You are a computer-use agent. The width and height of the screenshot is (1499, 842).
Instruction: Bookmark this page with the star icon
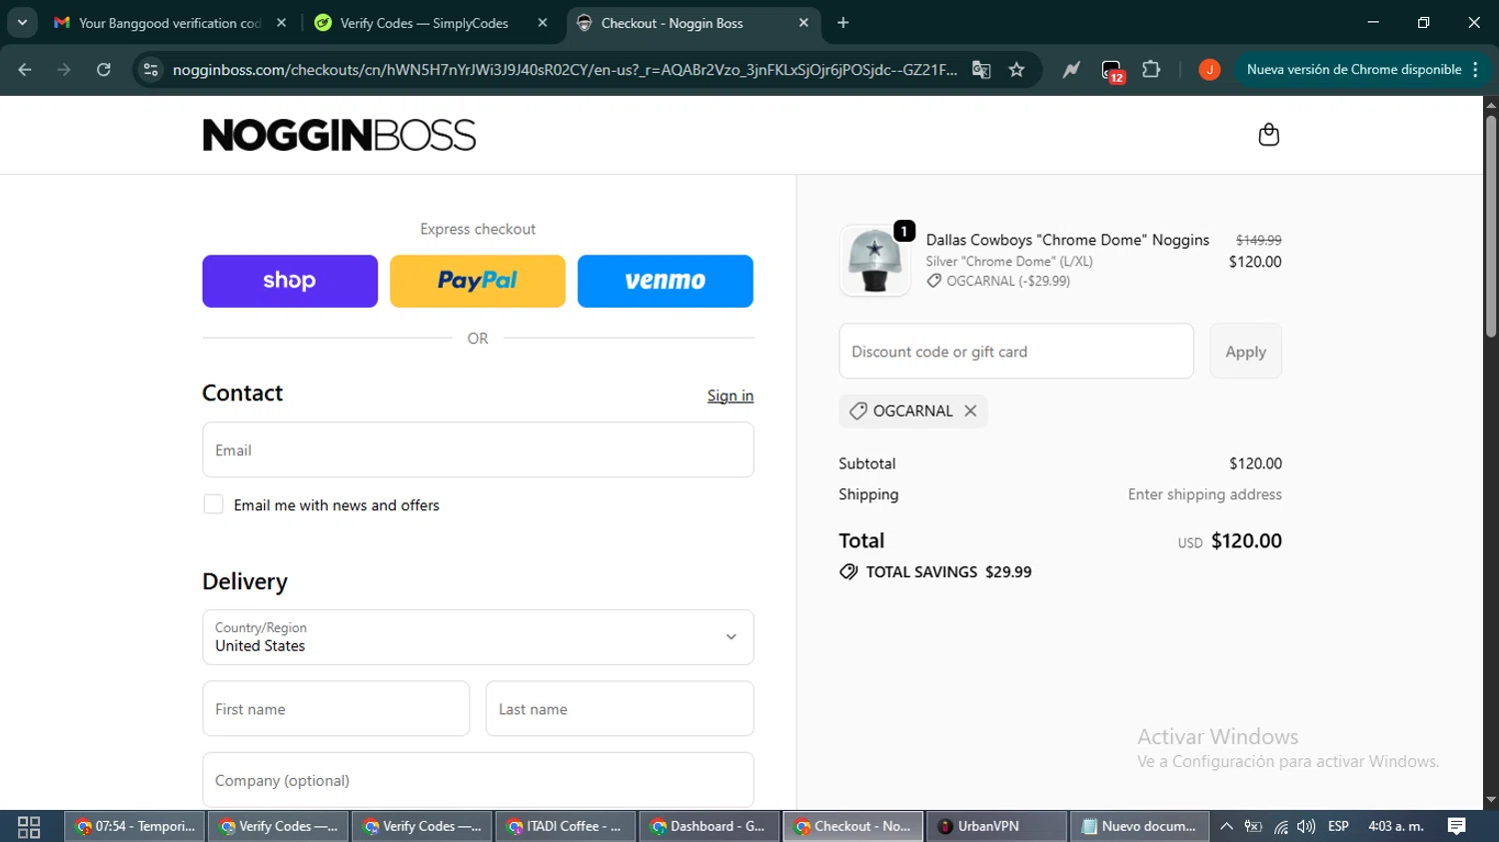click(1016, 70)
